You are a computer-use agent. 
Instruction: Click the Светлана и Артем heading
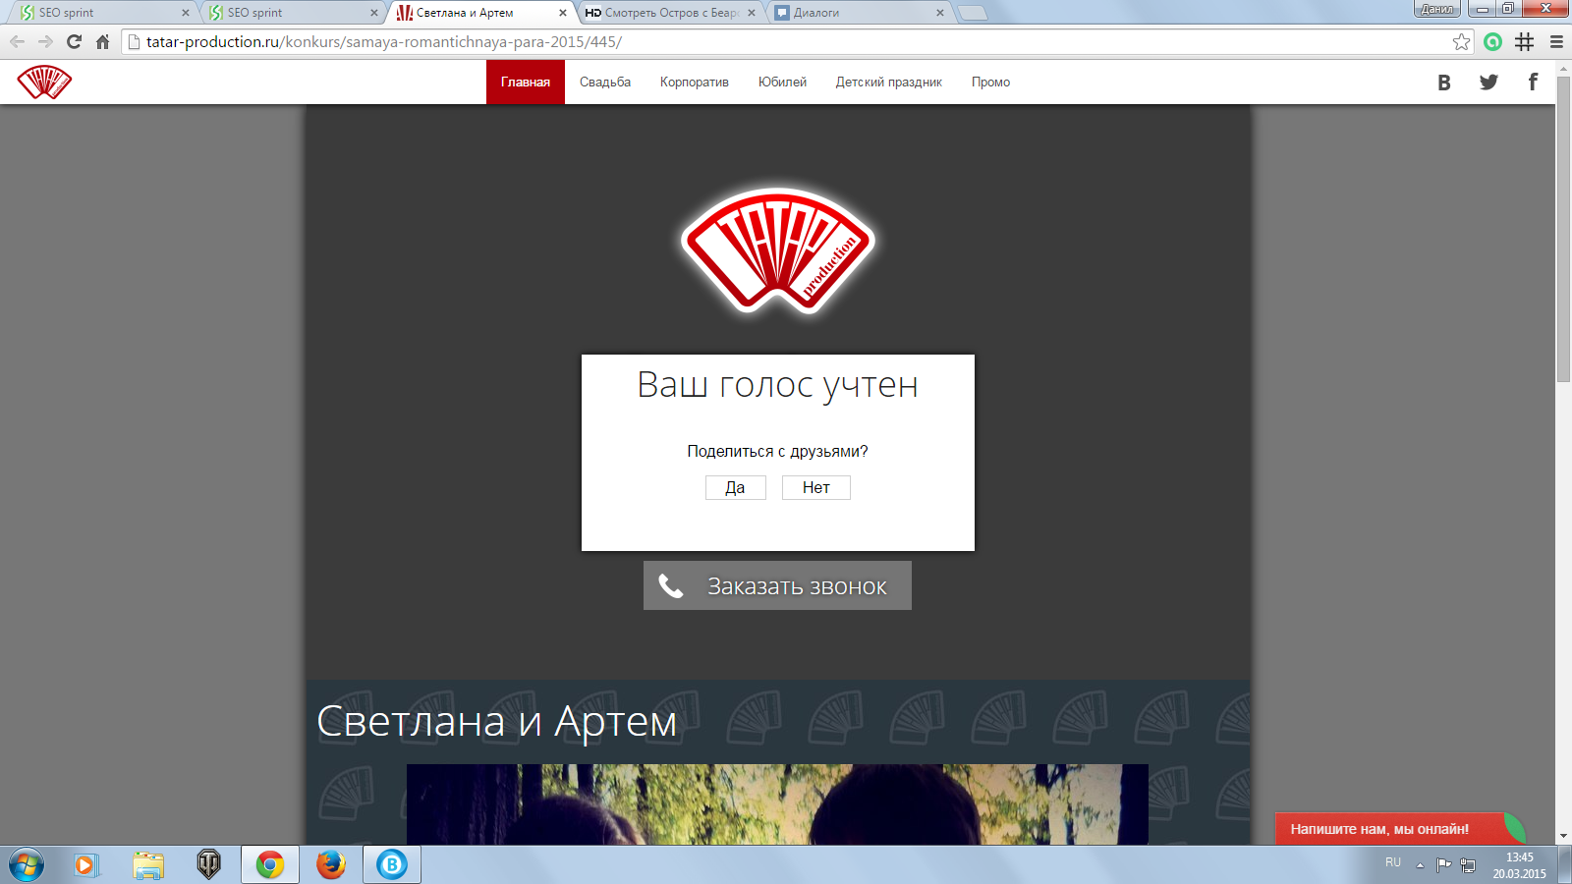pos(496,722)
